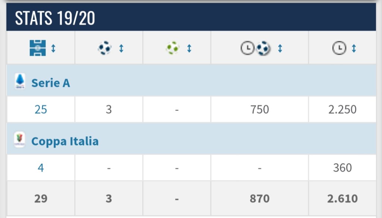The width and height of the screenshot is (382, 218).
Task: Click the Coppa Italia trophy logo
Action: click(20, 140)
